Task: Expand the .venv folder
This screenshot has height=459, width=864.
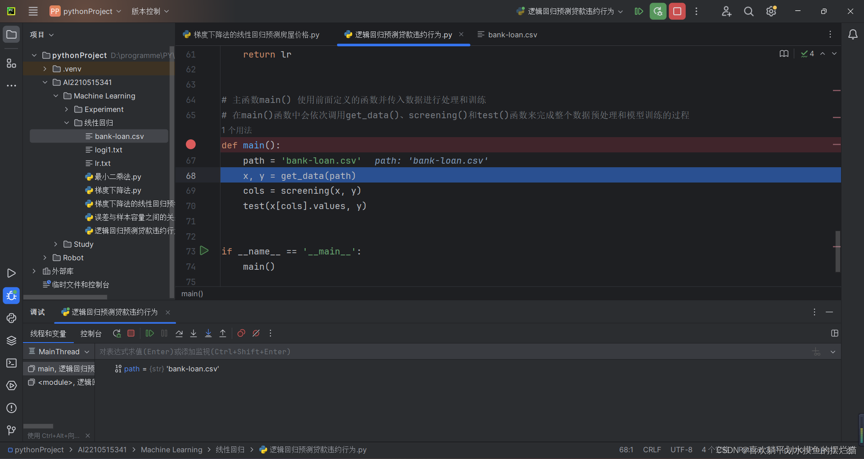Action: point(45,69)
